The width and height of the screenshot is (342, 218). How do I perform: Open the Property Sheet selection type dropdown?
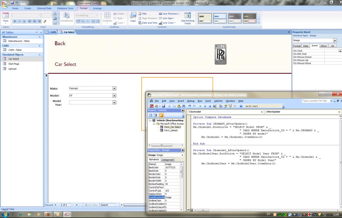tap(335, 41)
